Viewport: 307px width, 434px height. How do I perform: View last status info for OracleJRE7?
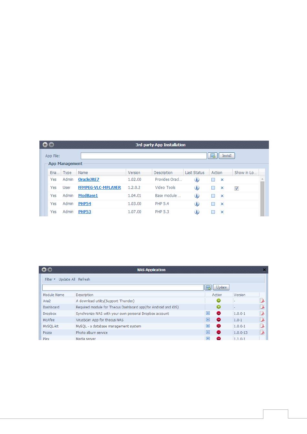(197, 180)
